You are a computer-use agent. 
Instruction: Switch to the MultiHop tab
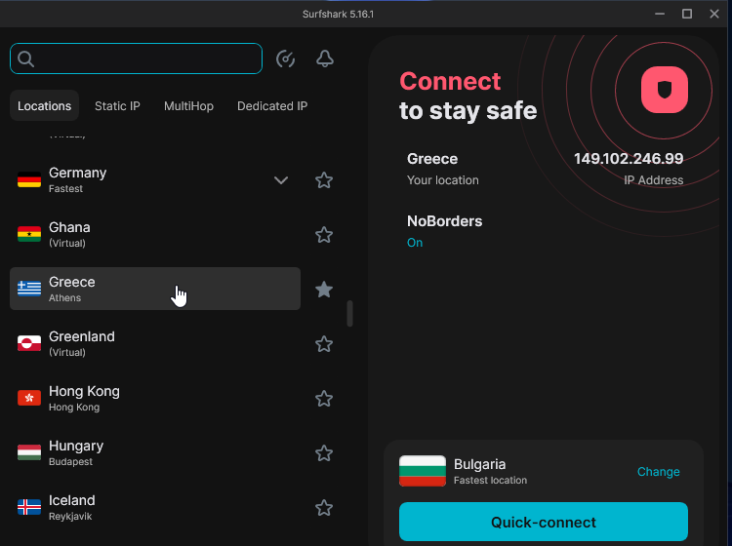click(x=188, y=106)
